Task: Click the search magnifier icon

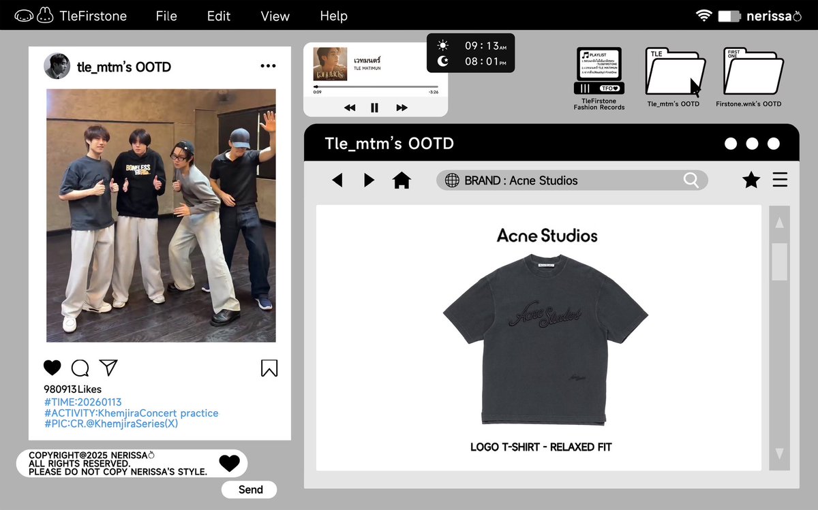Action: 691,180
